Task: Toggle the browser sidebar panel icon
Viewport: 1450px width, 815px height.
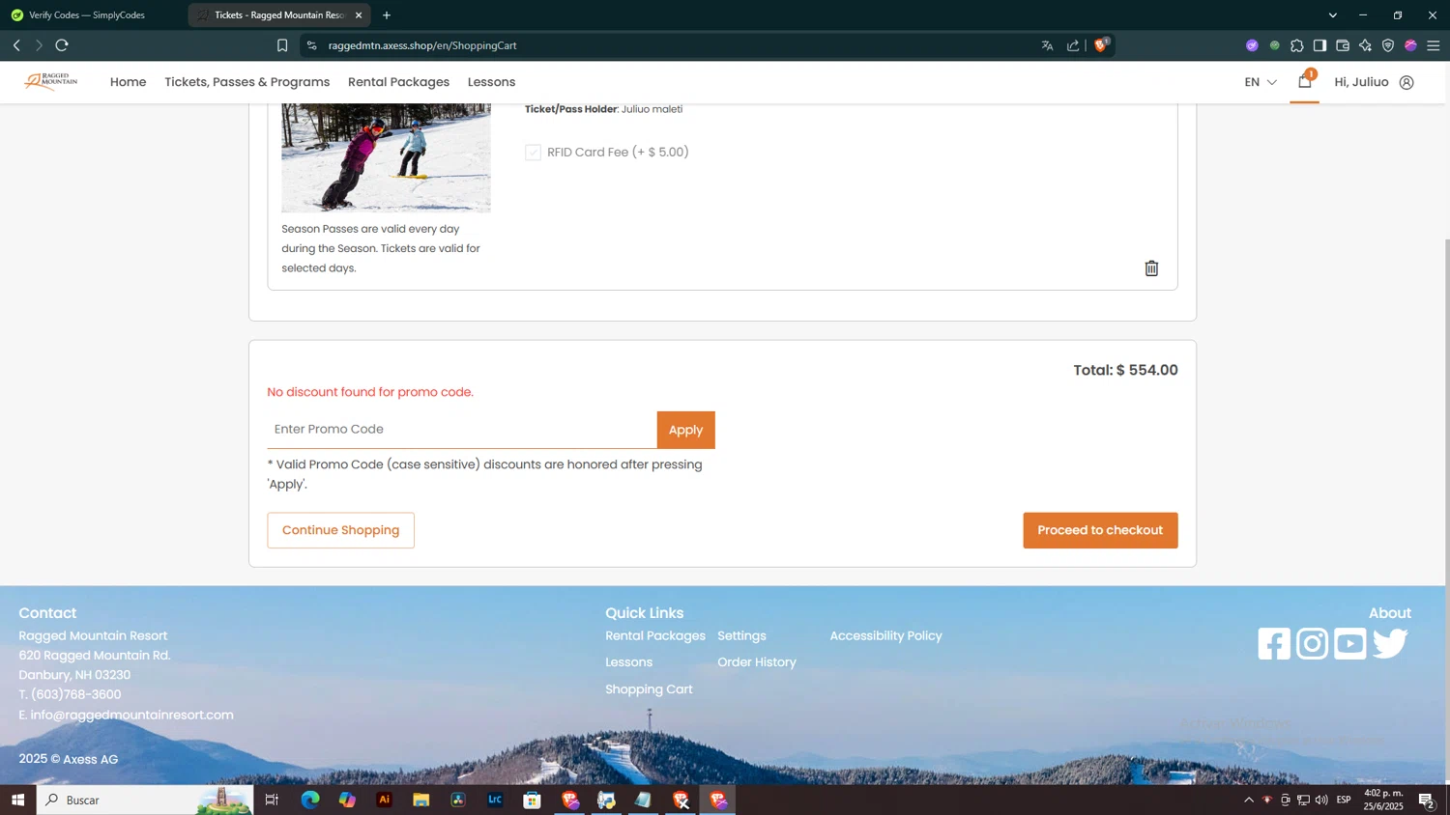Action: [1319, 45]
